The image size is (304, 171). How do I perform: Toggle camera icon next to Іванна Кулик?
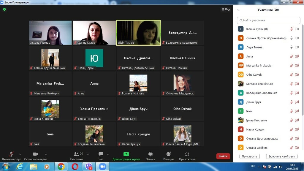pos(297,29)
